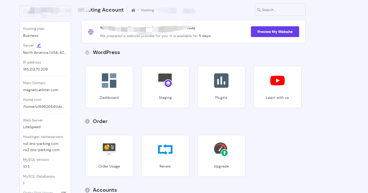Click the info icon beside Accounts
This screenshot has width=368, height=193.
pos(87,190)
